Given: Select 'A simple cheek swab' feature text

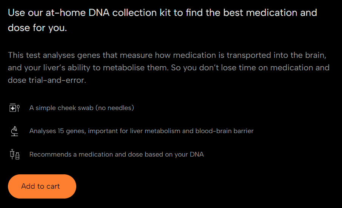Looking at the screenshot, I should (x=61, y=108).
